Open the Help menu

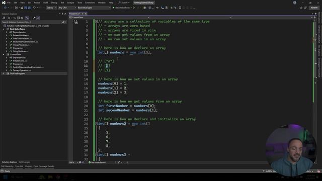(x=111, y=3)
